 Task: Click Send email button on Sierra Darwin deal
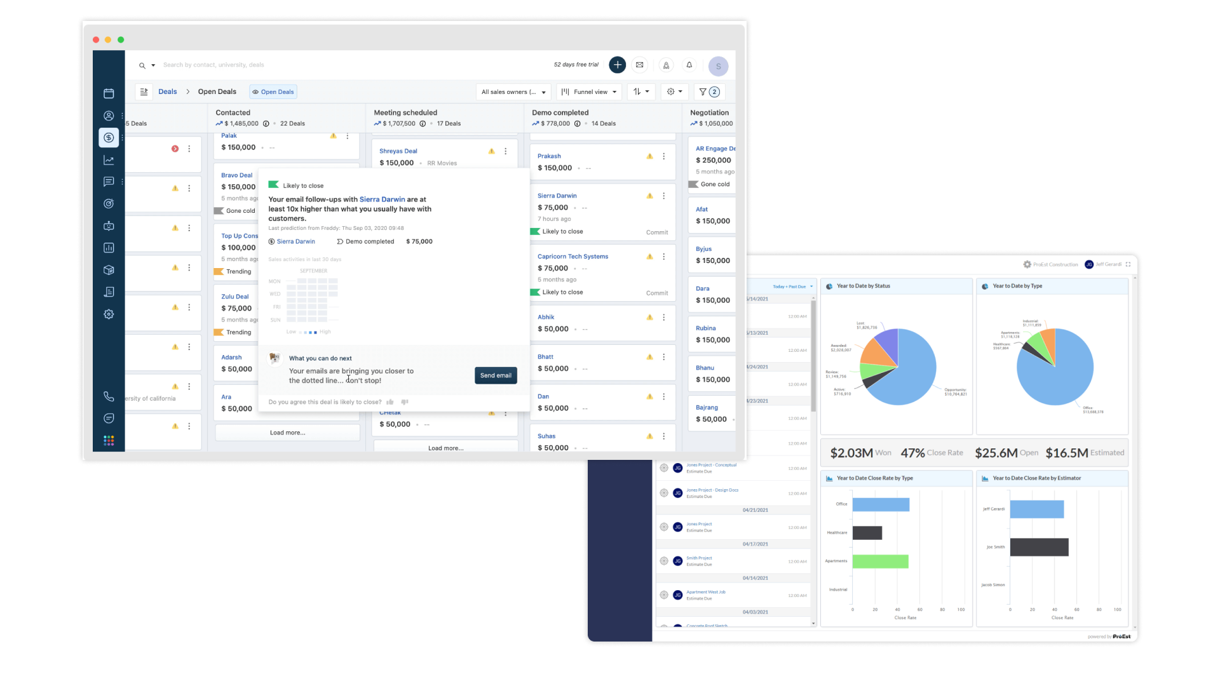tap(495, 375)
